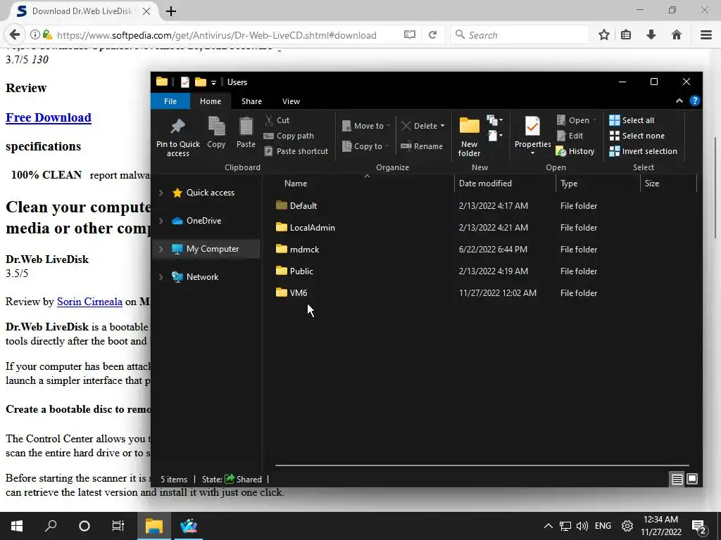Open a new browser tab
The width and height of the screenshot is (721, 540).
(x=171, y=11)
